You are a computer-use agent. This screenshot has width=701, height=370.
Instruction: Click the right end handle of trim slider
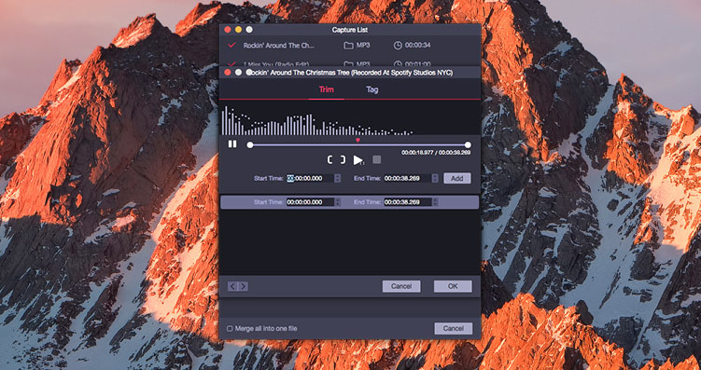pos(468,144)
